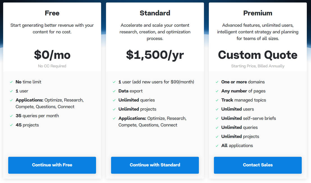311x183 pixels.
Task: Click checkmark icon beside No time limit
Action: tap(11, 82)
